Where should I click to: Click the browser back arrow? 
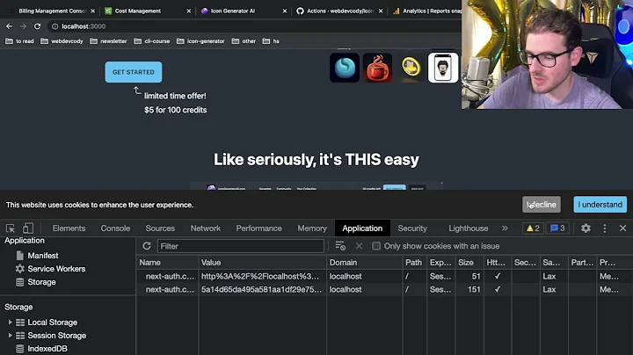pos(9,26)
